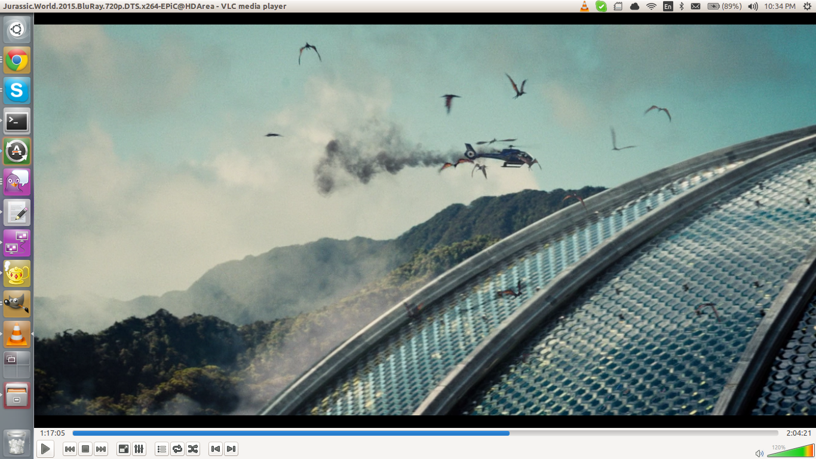This screenshot has height=459, width=816.
Task: Click the elapsed time 1:17:05 label
Action: (x=53, y=433)
